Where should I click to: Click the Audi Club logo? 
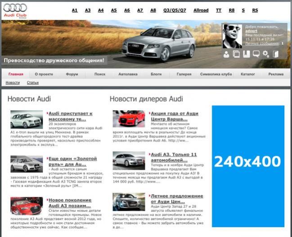click(x=15, y=11)
